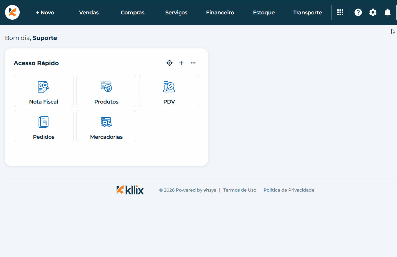This screenshot has height=257, width=397.
Task: Open the help question mark icon
Action: pos(358,12)
